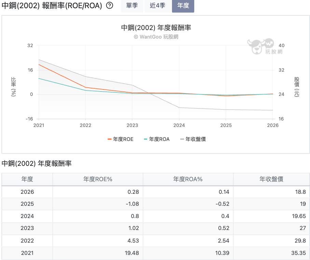This screenshot has width=310, height=260.
Task: Click the 年收盤價 column header
Action: click(x=271, y=179)
